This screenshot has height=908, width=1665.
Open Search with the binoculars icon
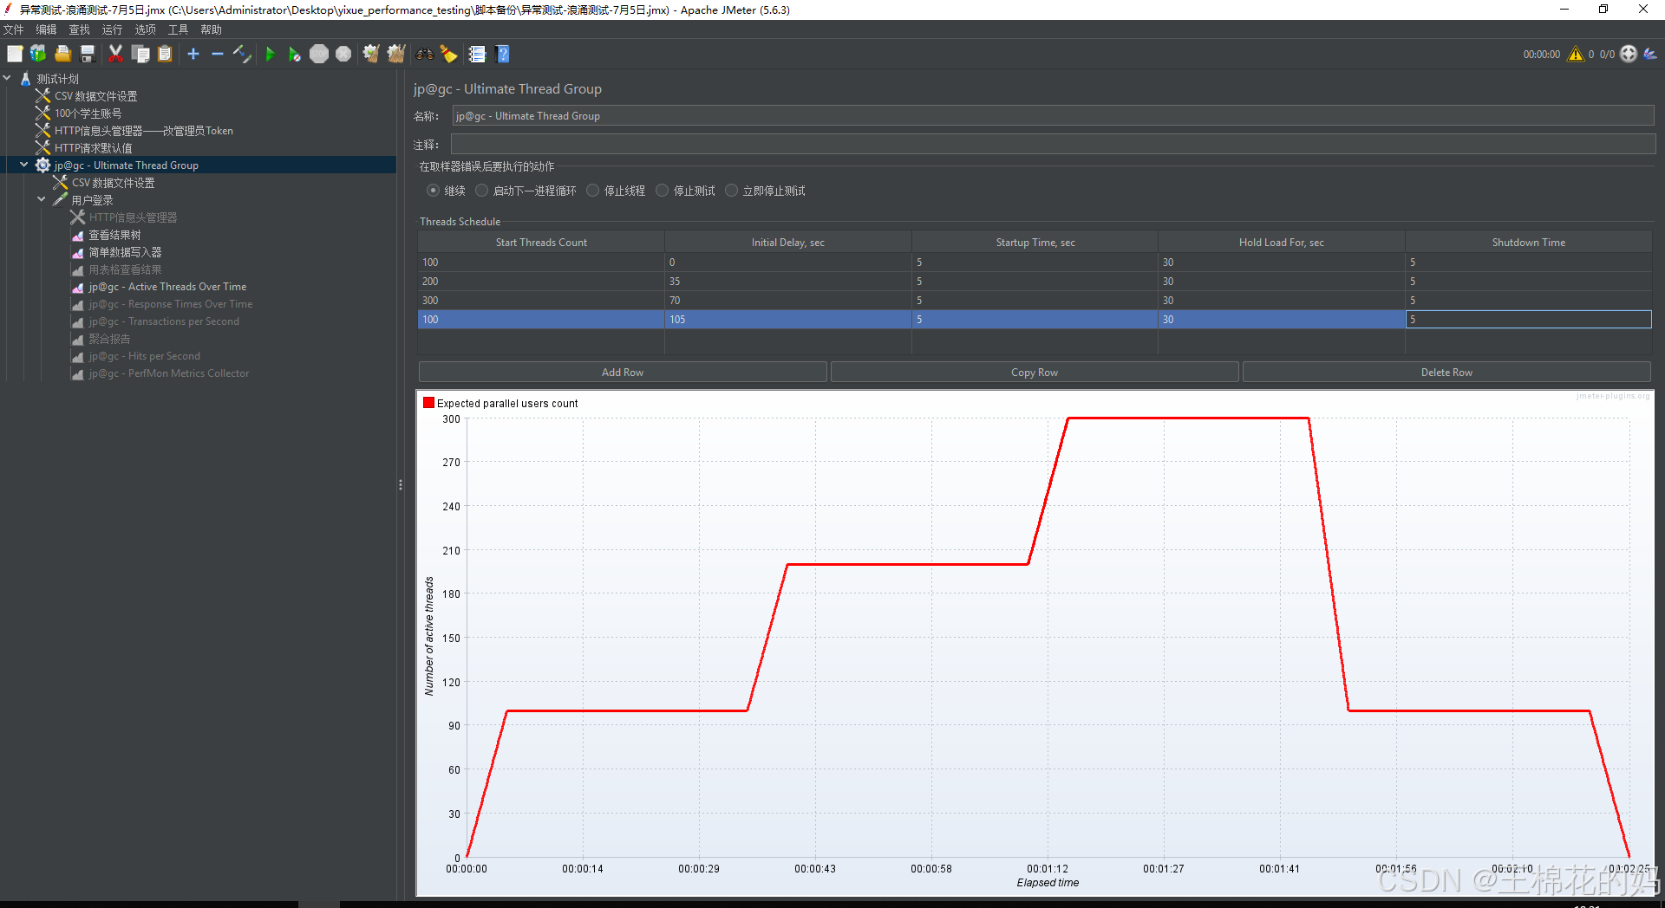pos(424,54)
